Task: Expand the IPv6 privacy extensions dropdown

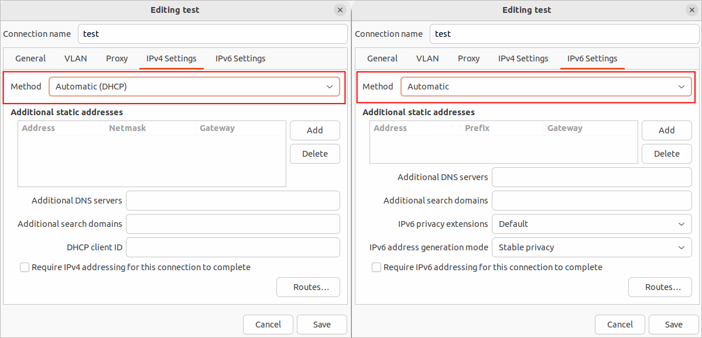Action: click(591, 224)
